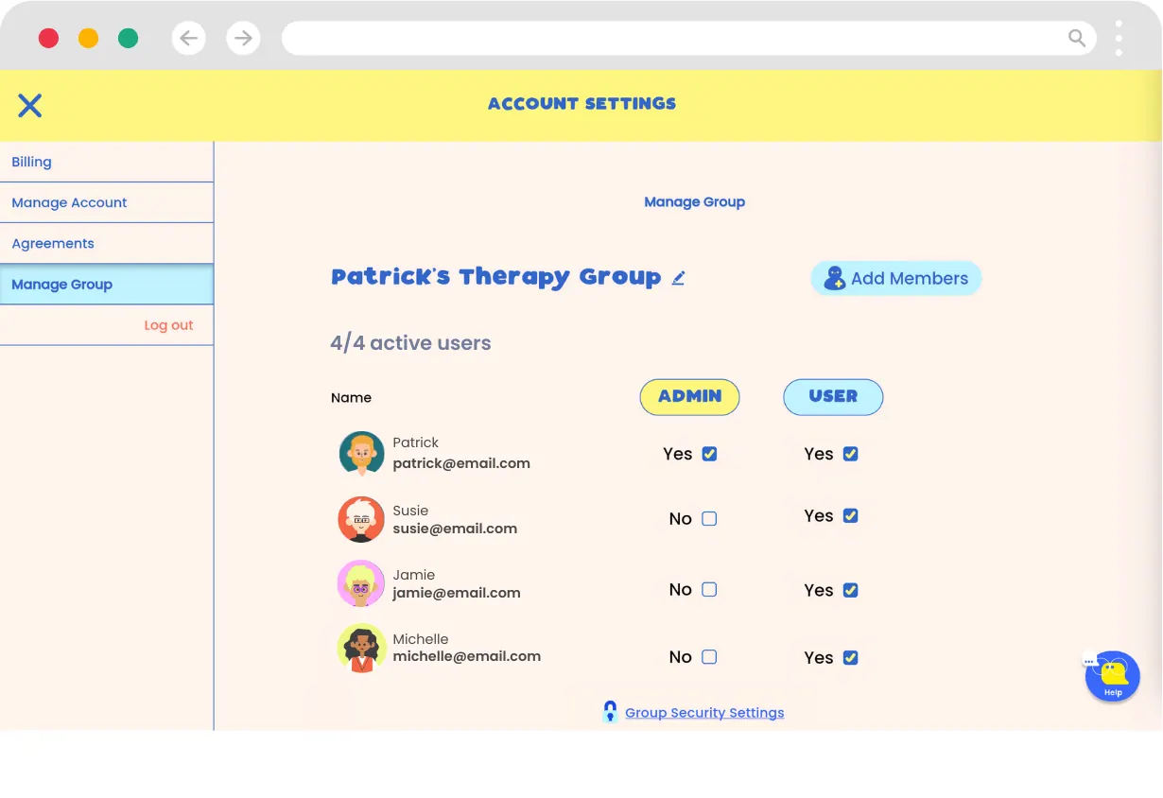Click the 4/4 active users text
The width and height of the screenshot is (1163, 798).
[x=410, y=343]
